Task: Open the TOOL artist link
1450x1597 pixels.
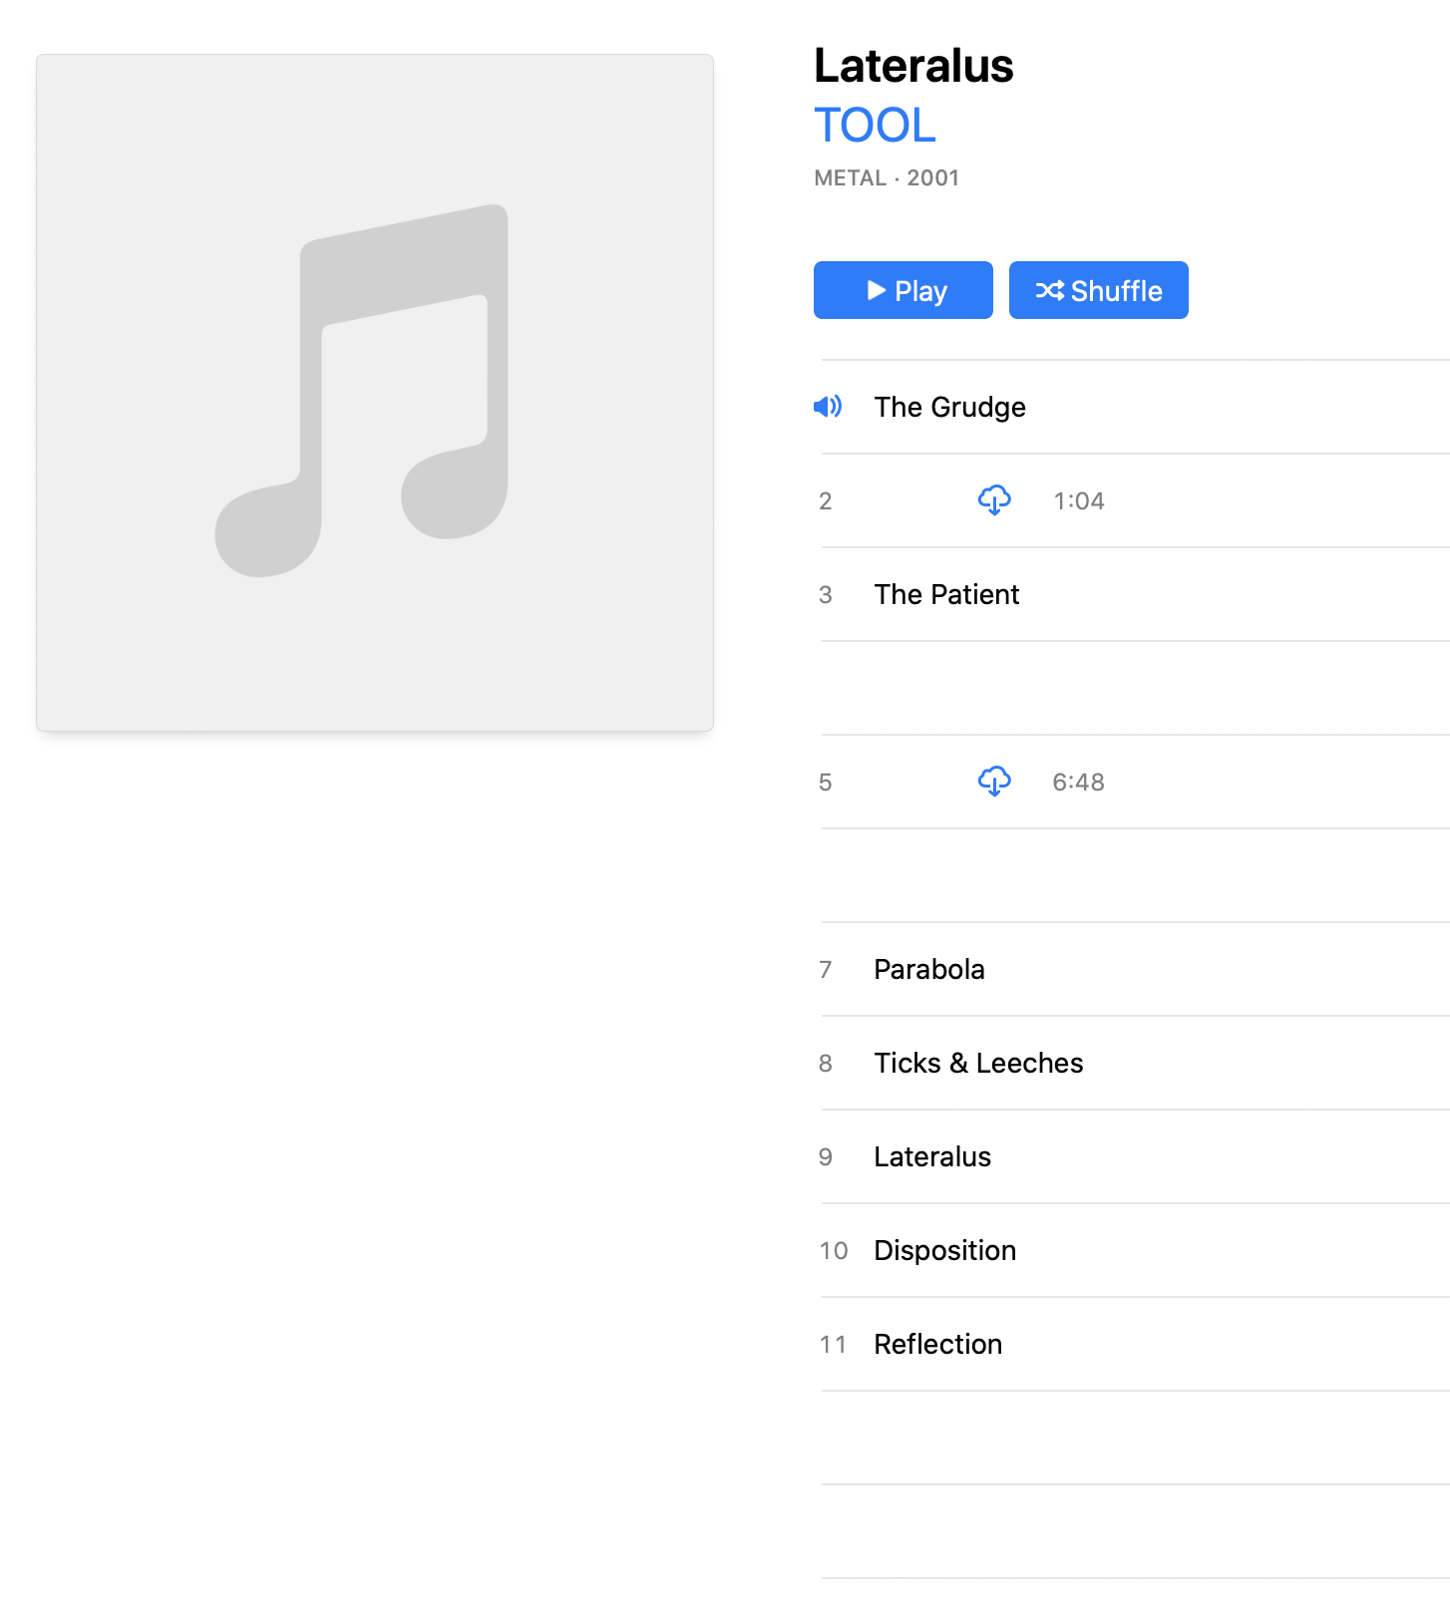Action: point(875,126)
